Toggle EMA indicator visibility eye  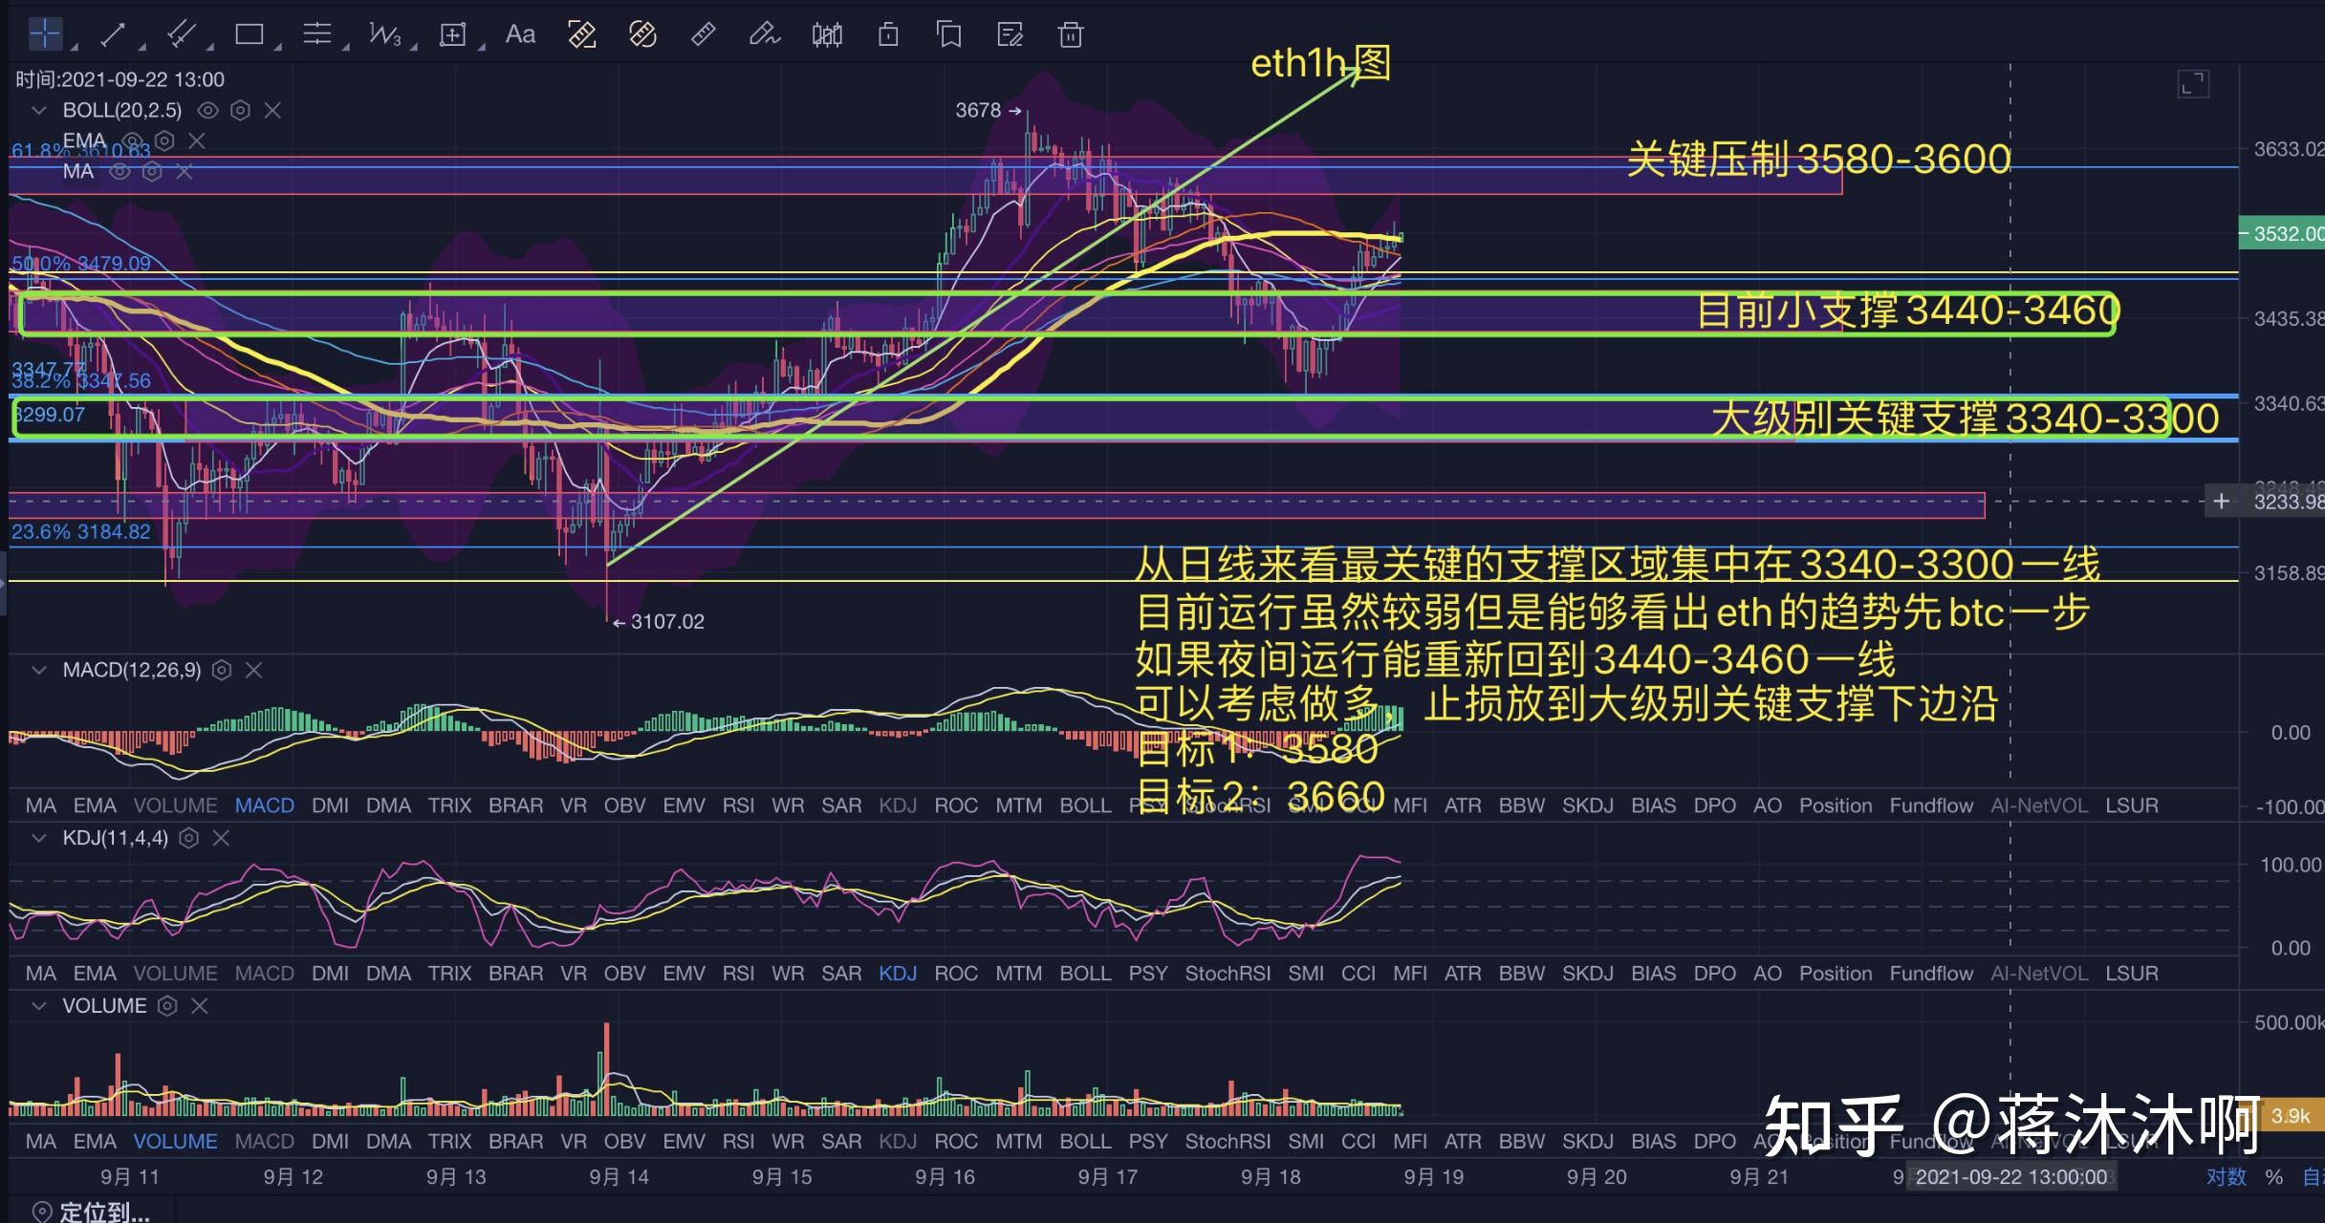tap(134, 141)
